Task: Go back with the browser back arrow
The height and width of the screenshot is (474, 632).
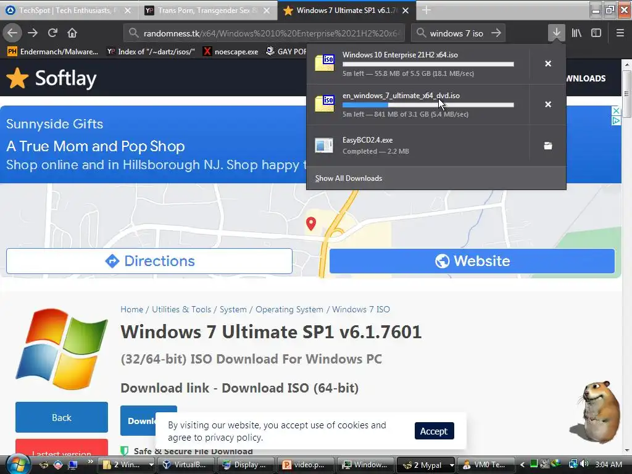Action: pos(12,33)
